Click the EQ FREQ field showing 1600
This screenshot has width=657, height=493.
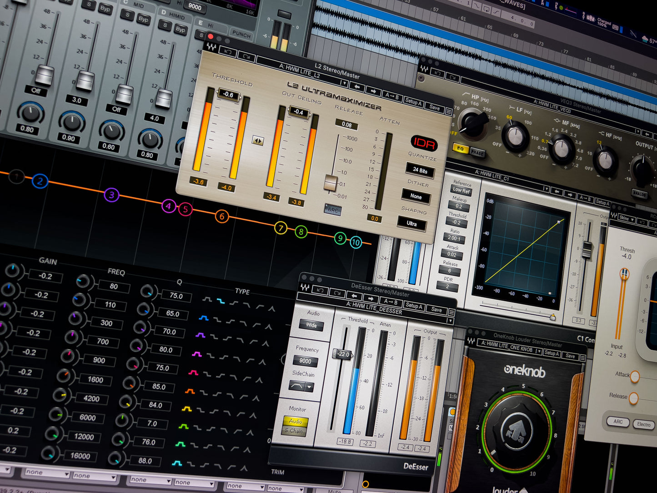pyautogui.click(x=95, y=379)
